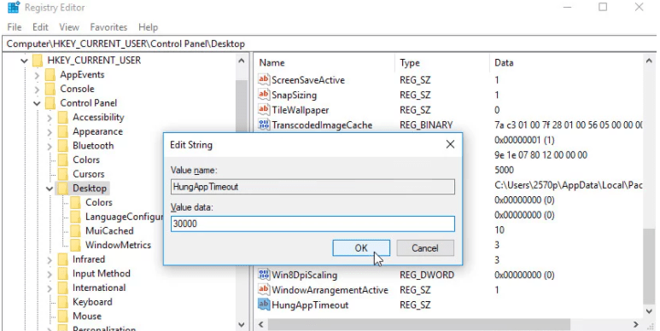This screenshot has height=331, width=660.
Task: Click the Value name field showing HungAppTimeout
Action: click(x=312, y=187)
